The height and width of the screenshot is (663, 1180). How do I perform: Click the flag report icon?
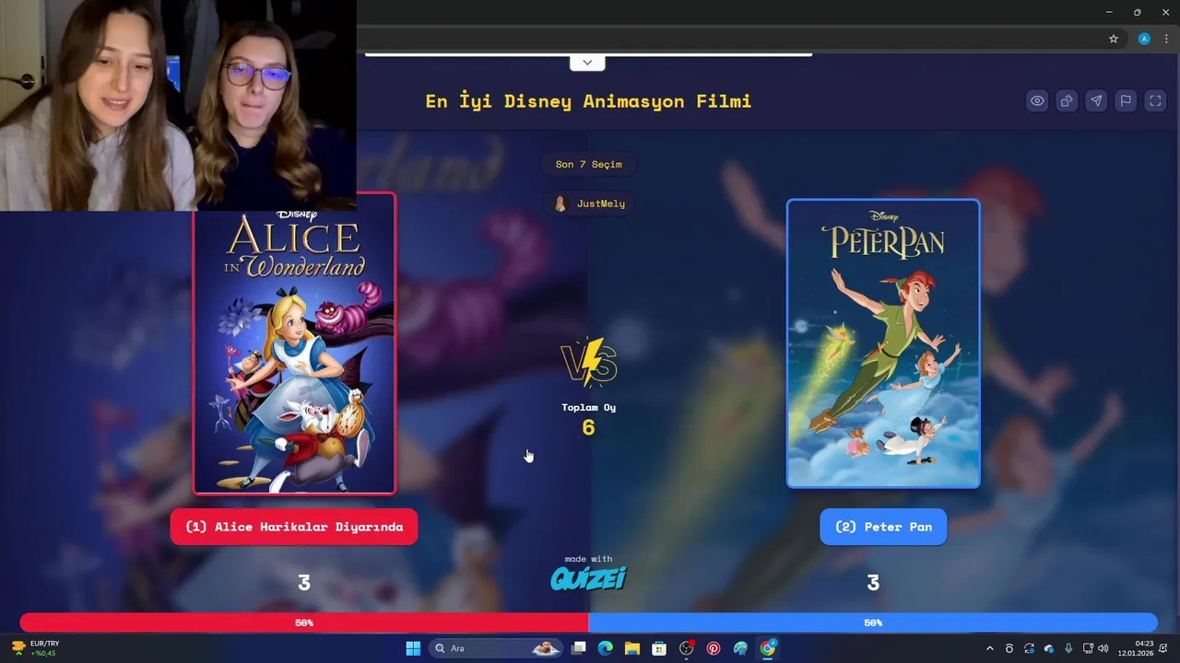[1126, 101]
